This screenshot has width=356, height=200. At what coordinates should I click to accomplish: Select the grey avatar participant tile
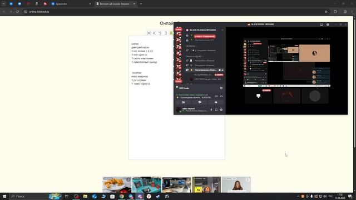315,96
